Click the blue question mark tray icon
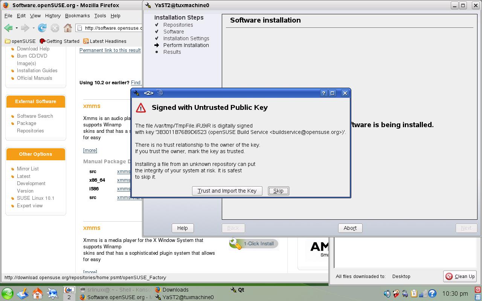482x301 pixels. point(432,293)
